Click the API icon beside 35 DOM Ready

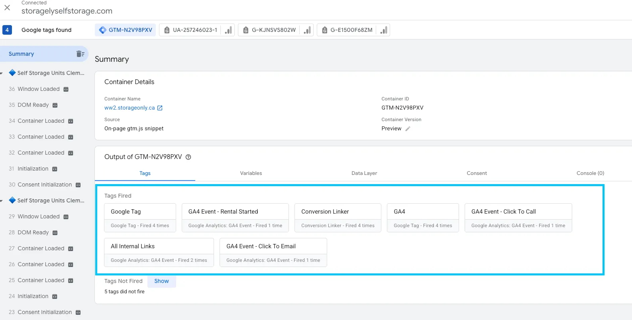coord(55,105)
